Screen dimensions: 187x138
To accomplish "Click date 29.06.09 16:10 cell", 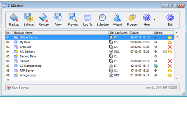I will click(140, 61).
